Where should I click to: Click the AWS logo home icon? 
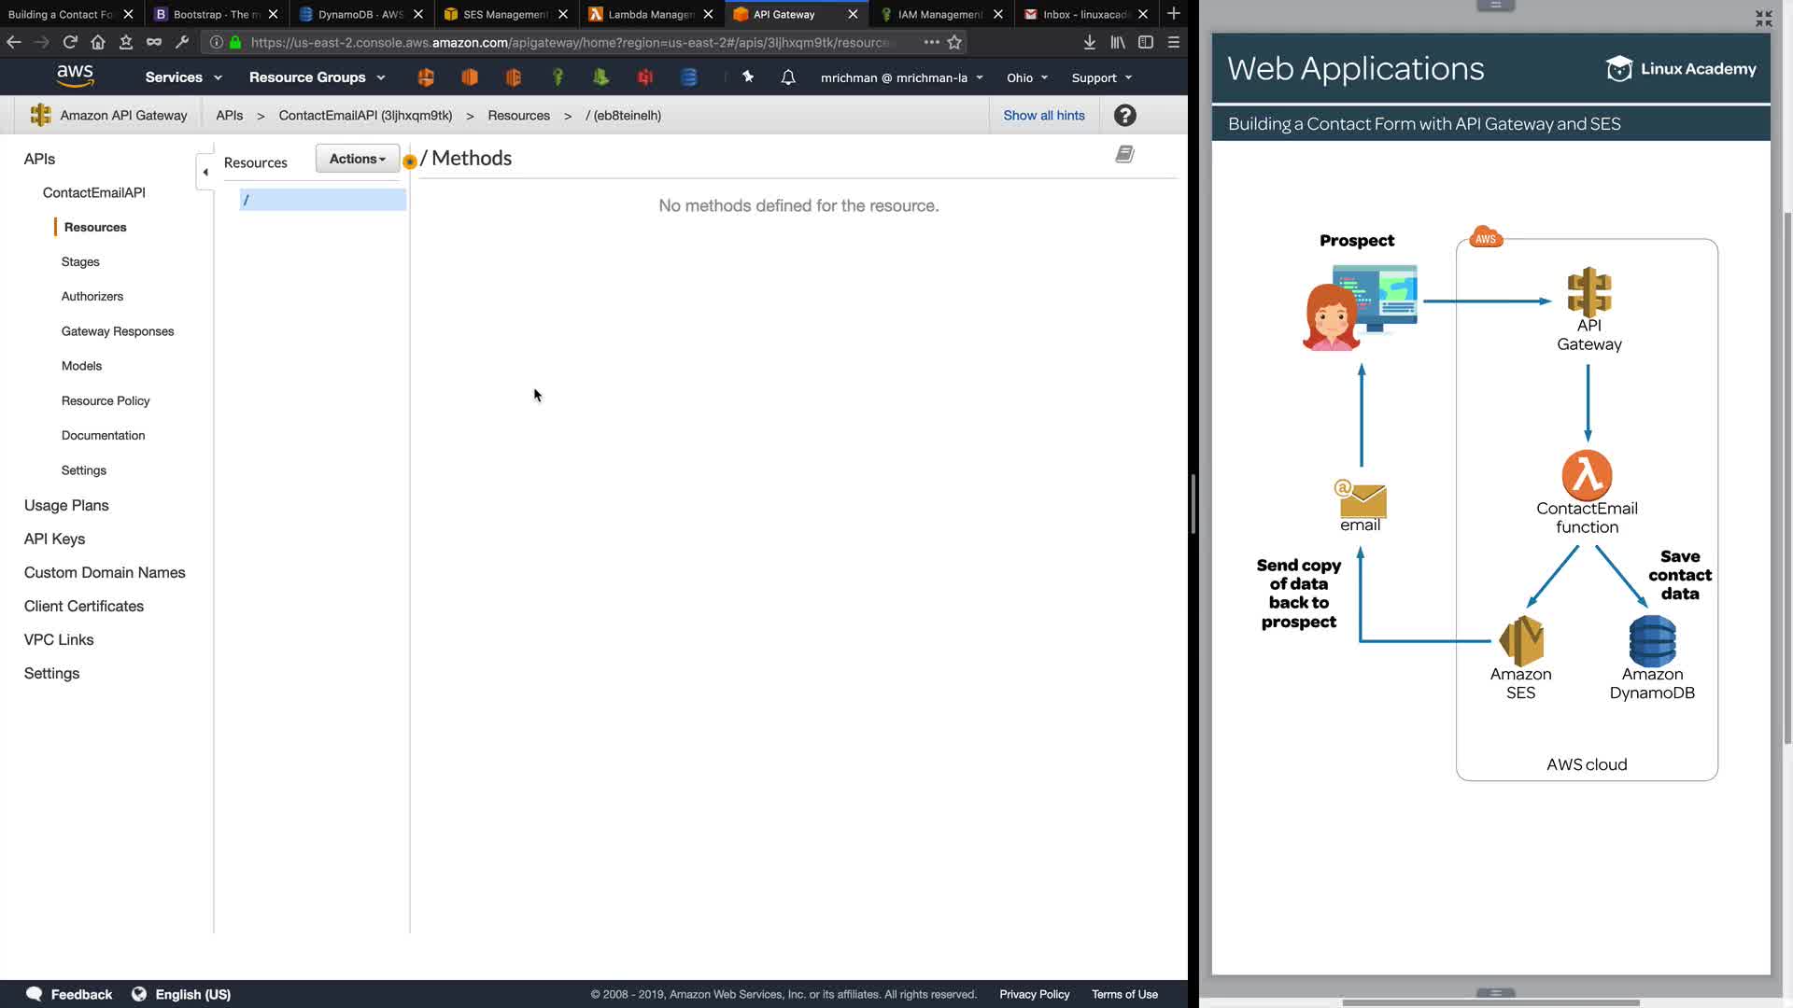point(75,77)
